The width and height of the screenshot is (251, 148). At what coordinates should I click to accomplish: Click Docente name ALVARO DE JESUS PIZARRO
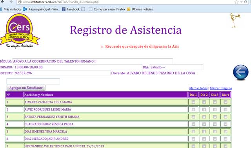161,73
